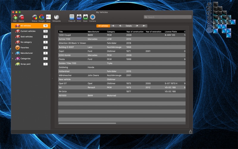Click the Tryke category cell
Image resolution: width=238 pixels, height=149 pixels.
(x=109, y=63)
